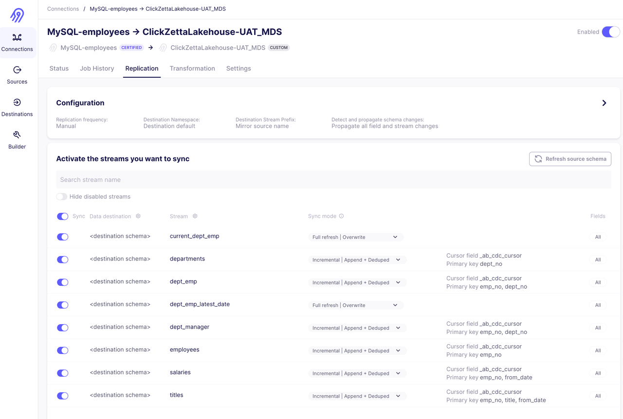Turn on Hide disabled streams toggle
Image resolution: width=623 pixels, height=419 pixels.
62,197
